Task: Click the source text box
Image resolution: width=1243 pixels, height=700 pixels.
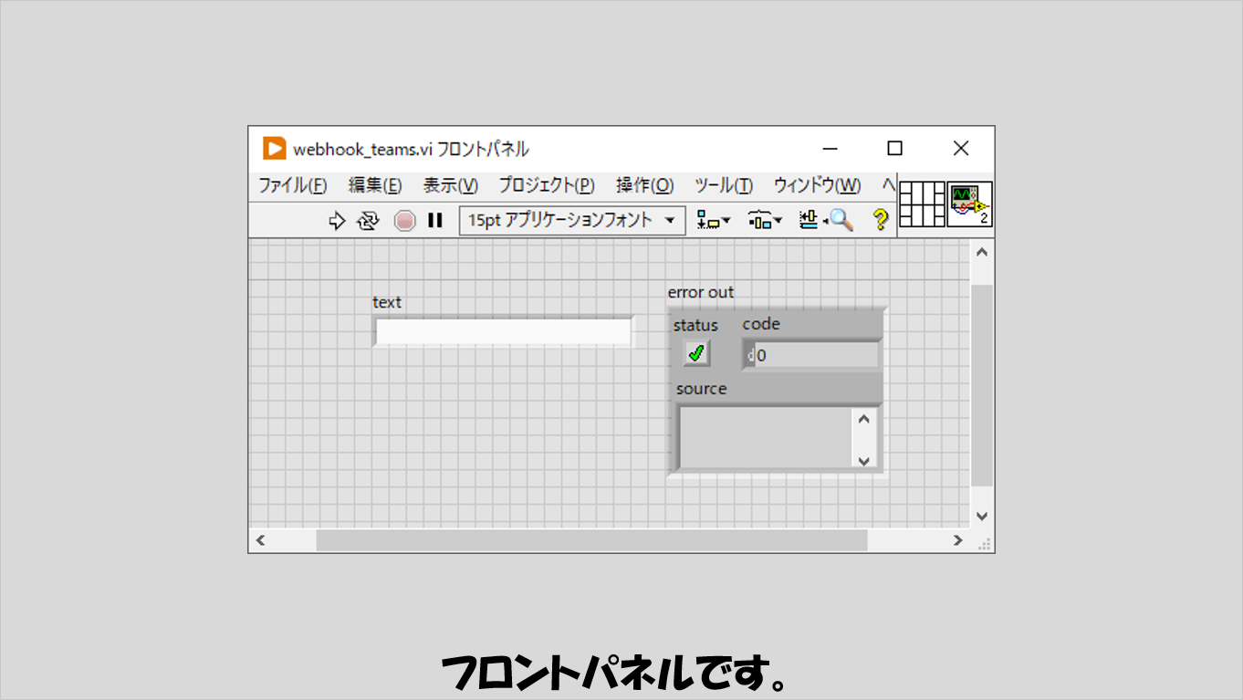Action: (x=765, y=437)
